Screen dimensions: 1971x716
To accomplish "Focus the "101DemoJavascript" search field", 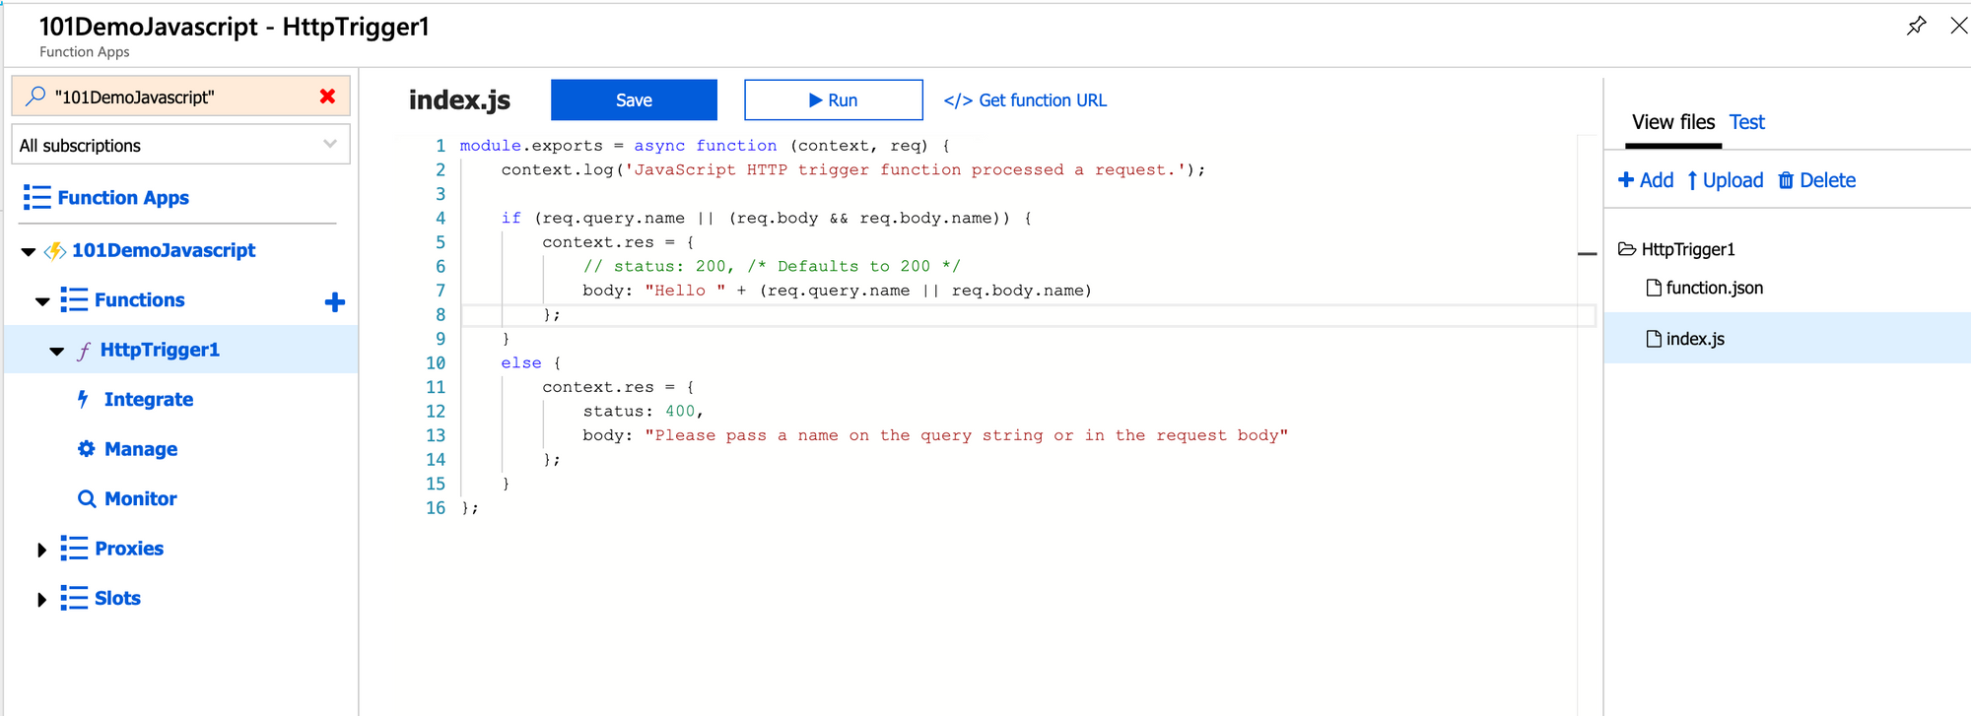I will [180, 97].
